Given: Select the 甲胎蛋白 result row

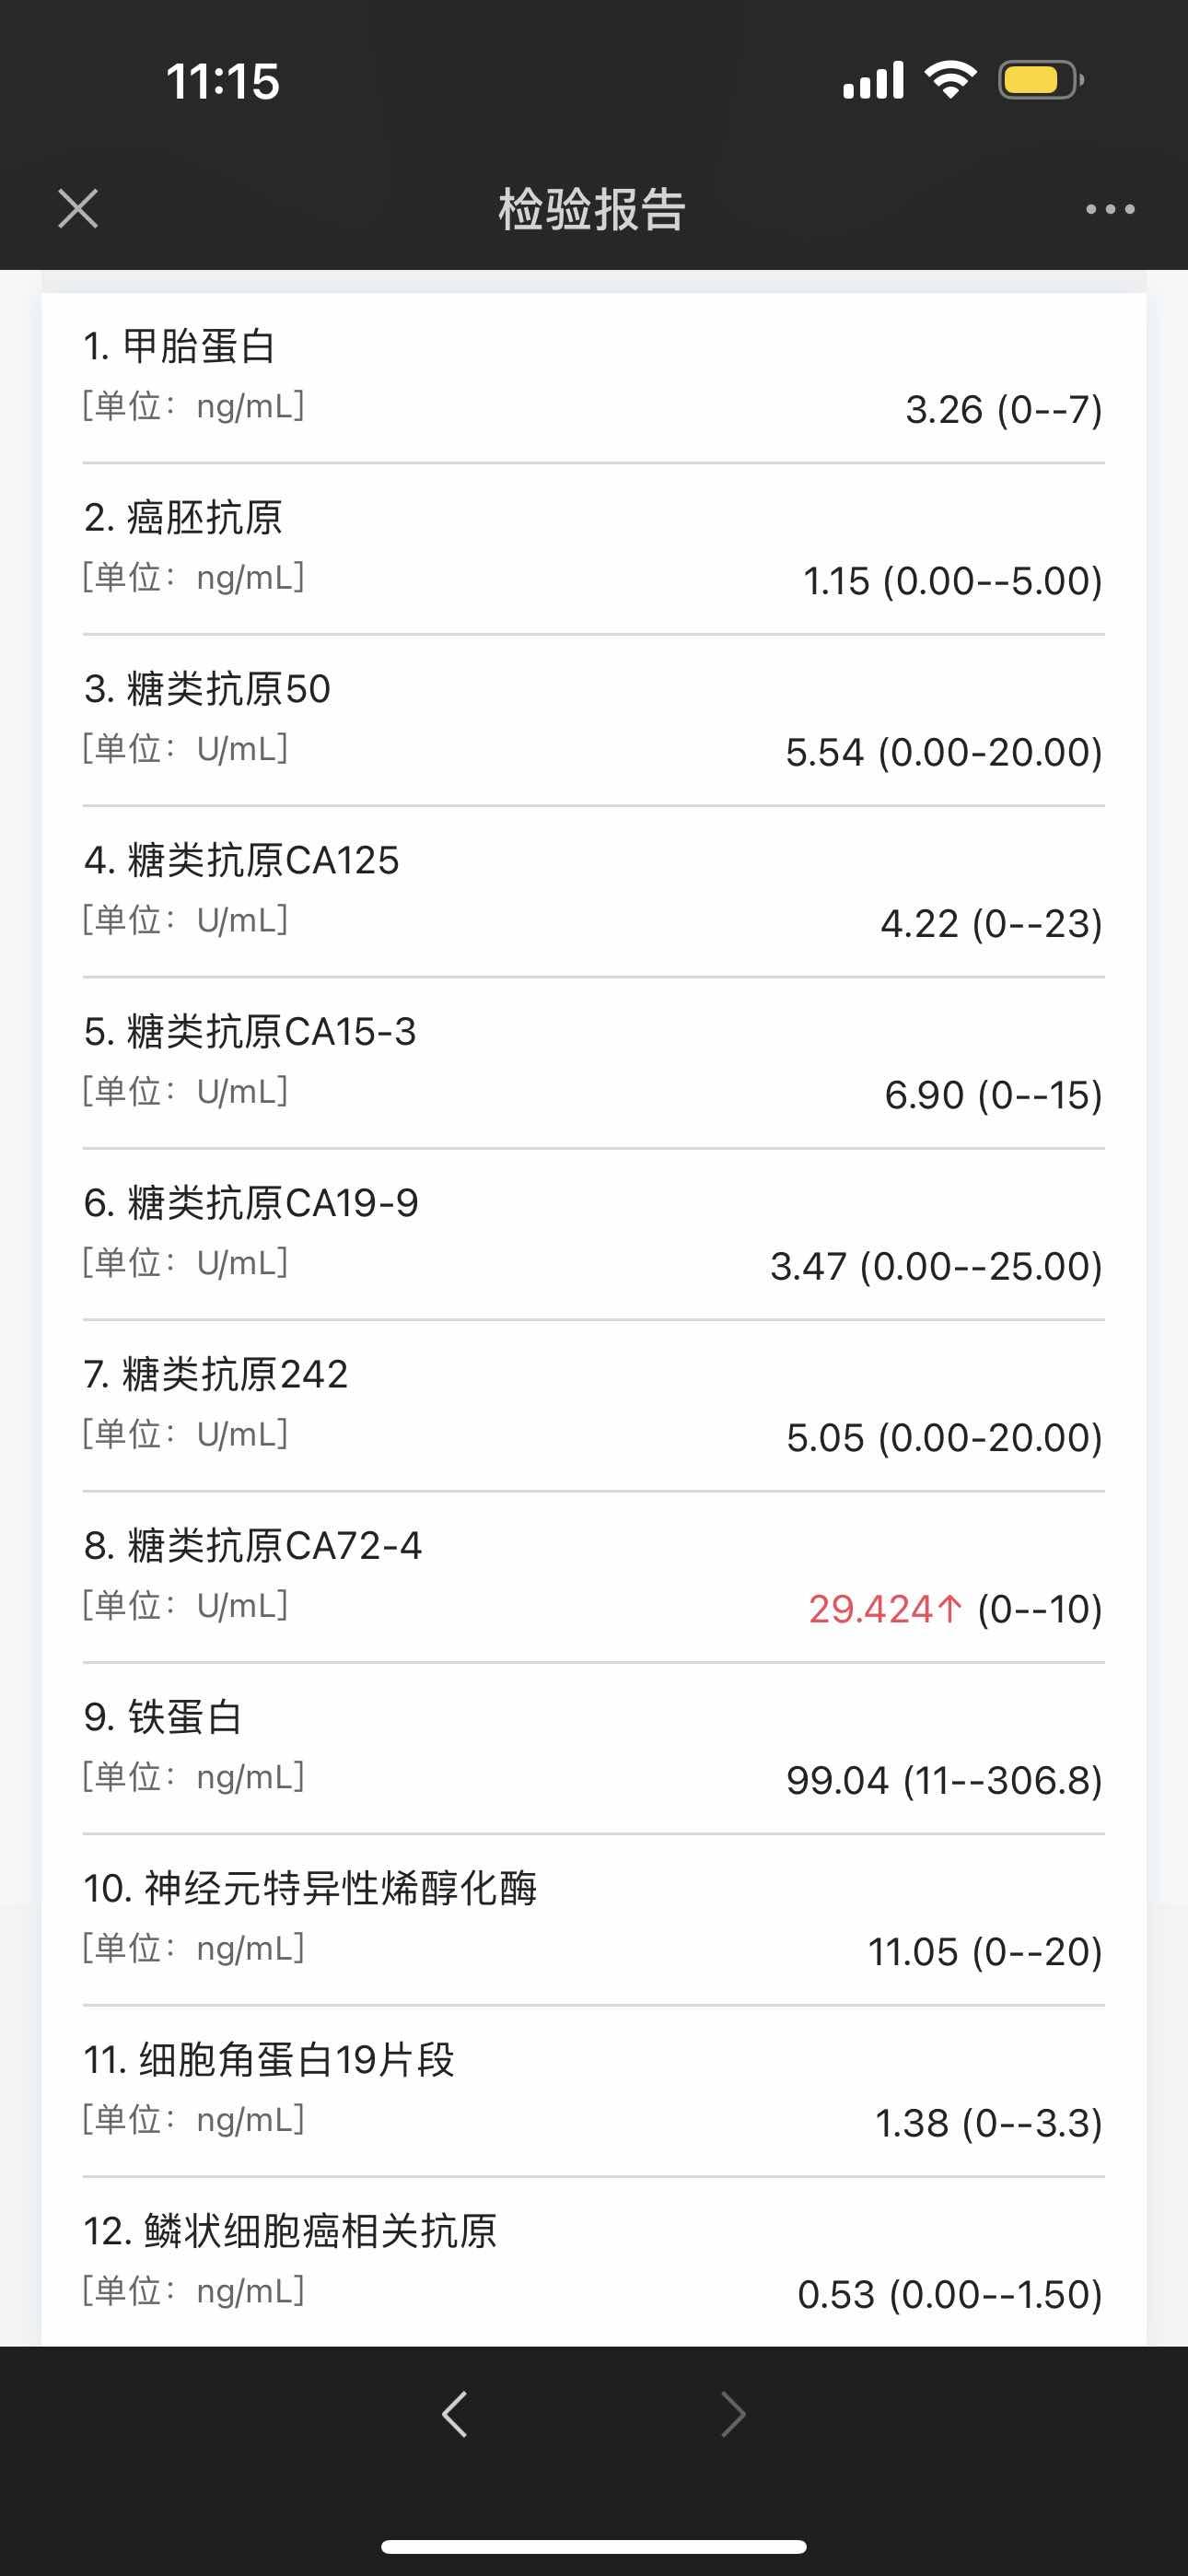Looking at the screenshot, I should coord(593,378).
